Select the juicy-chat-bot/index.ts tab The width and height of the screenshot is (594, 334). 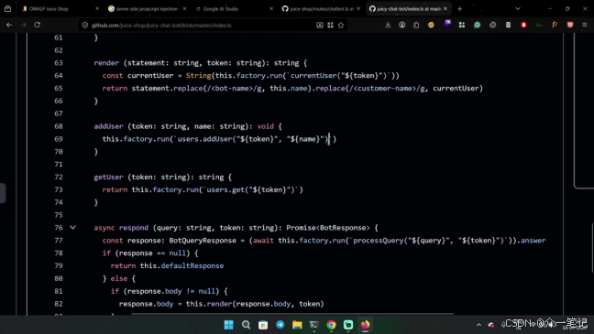[x=409, y=9]
